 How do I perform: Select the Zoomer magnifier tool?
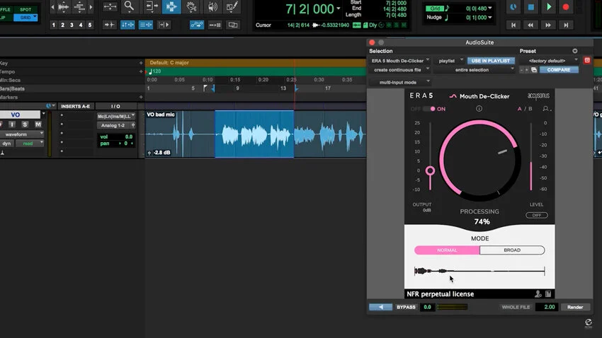[x=130, y=6]
